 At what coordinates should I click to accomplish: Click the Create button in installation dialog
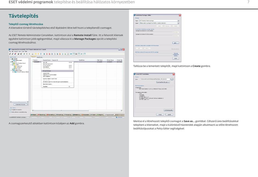pyautogui.click(x=160, y=114)
